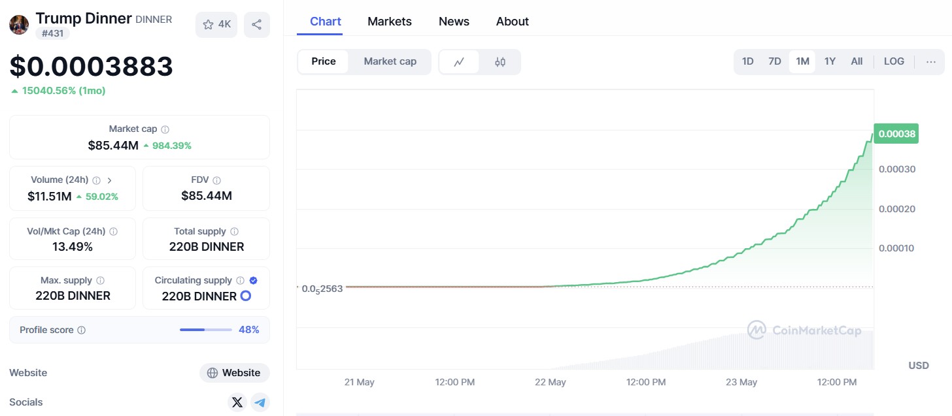
Task: Open chart more options ellipsis menu
Action: 931,61
